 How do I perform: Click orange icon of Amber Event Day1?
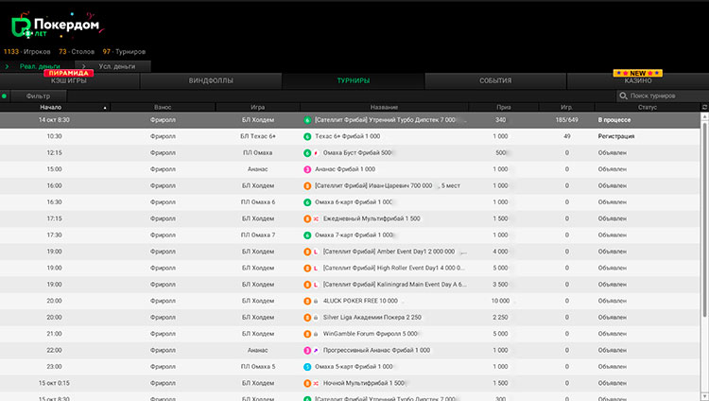(307, 252)
